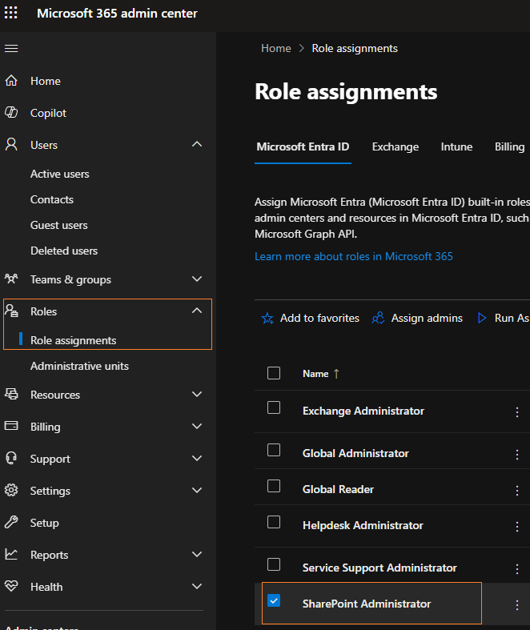
Task: Click the Assign admins people icon
Action: click(x=378, y=319)
